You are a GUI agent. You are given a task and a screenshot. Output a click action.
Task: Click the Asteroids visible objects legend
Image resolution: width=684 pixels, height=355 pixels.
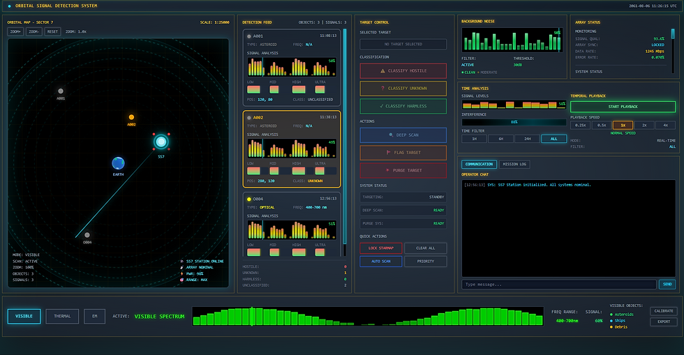(x=622, y=315)
